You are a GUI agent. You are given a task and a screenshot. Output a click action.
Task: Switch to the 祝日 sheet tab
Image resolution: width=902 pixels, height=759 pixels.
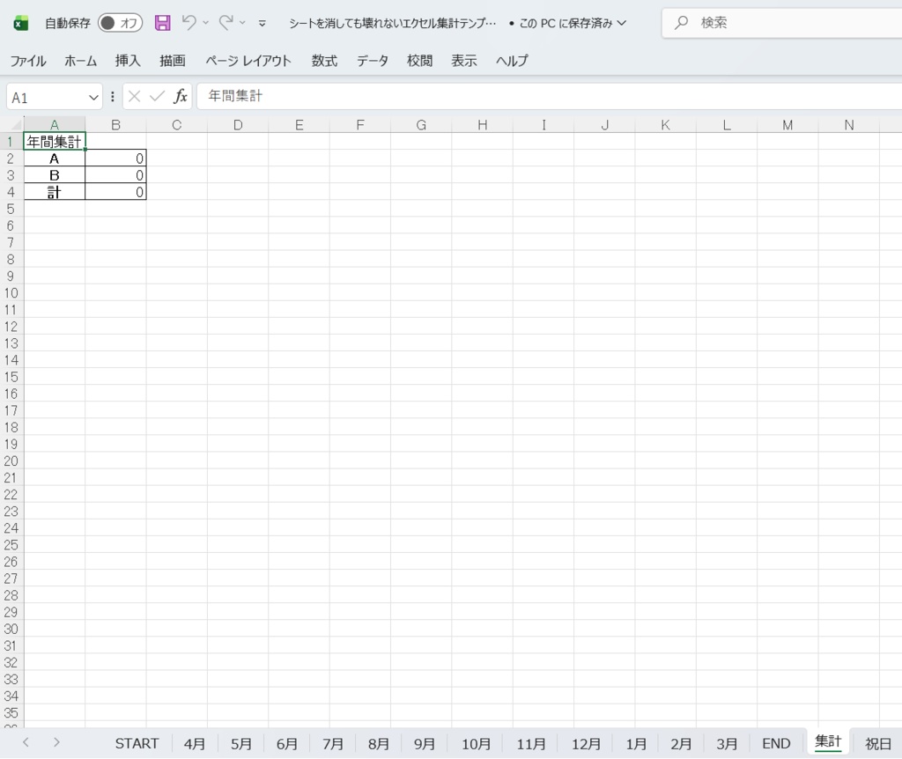coord(878,743)
